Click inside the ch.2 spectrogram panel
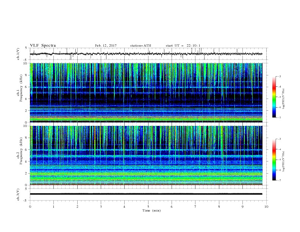The height and width of the screenshot is (232, 300). [146, 155]
